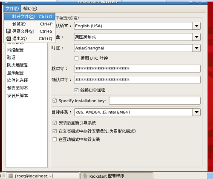The image size is (213, 179).
Task: Click the x86, AMD64 combo box field
Action: (137, 112)
